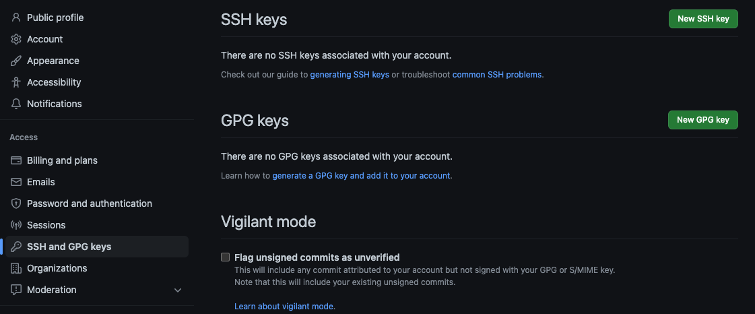Click the Accessibility figure icon

click(16, 82)
